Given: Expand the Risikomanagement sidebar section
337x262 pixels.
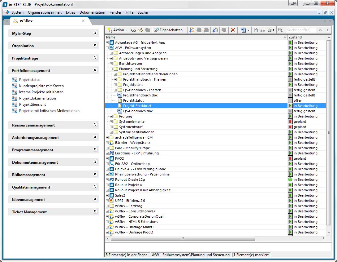Looking at the screenshot, I should tap(95, 175).
